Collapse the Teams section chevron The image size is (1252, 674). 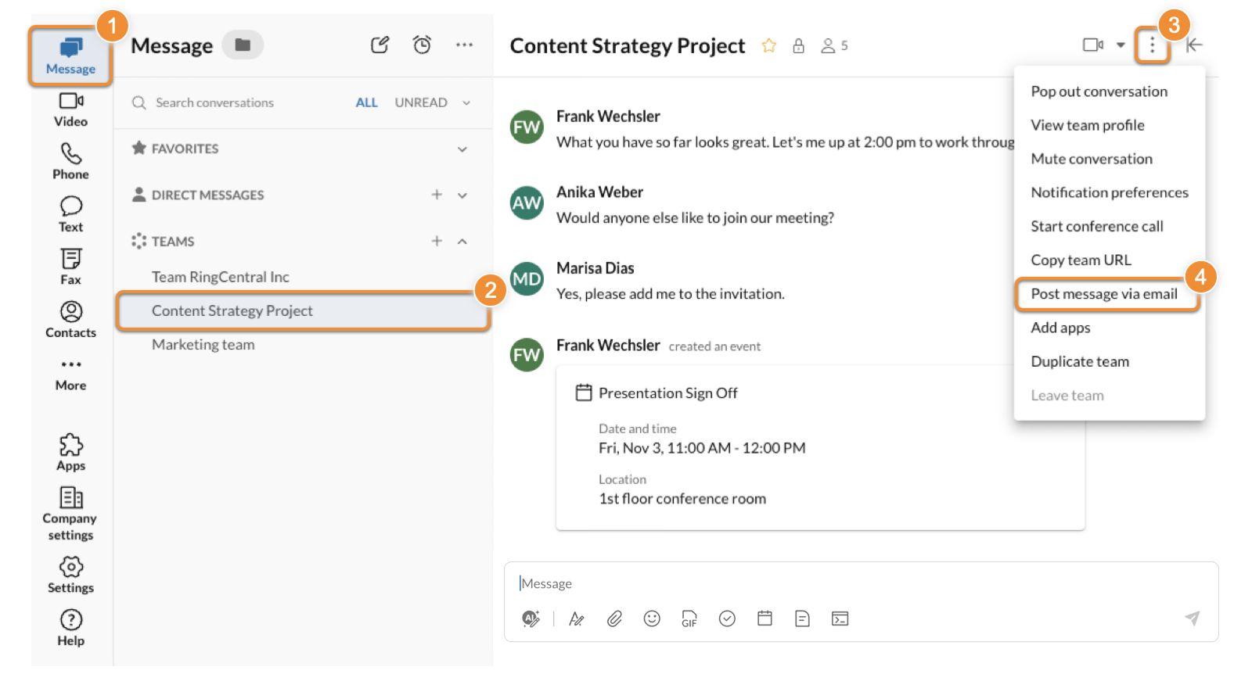462,242
